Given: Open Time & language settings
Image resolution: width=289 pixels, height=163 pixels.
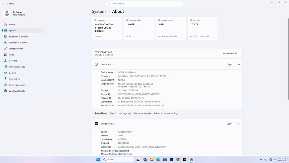Looking at the screenshot, I should point(23,67).
